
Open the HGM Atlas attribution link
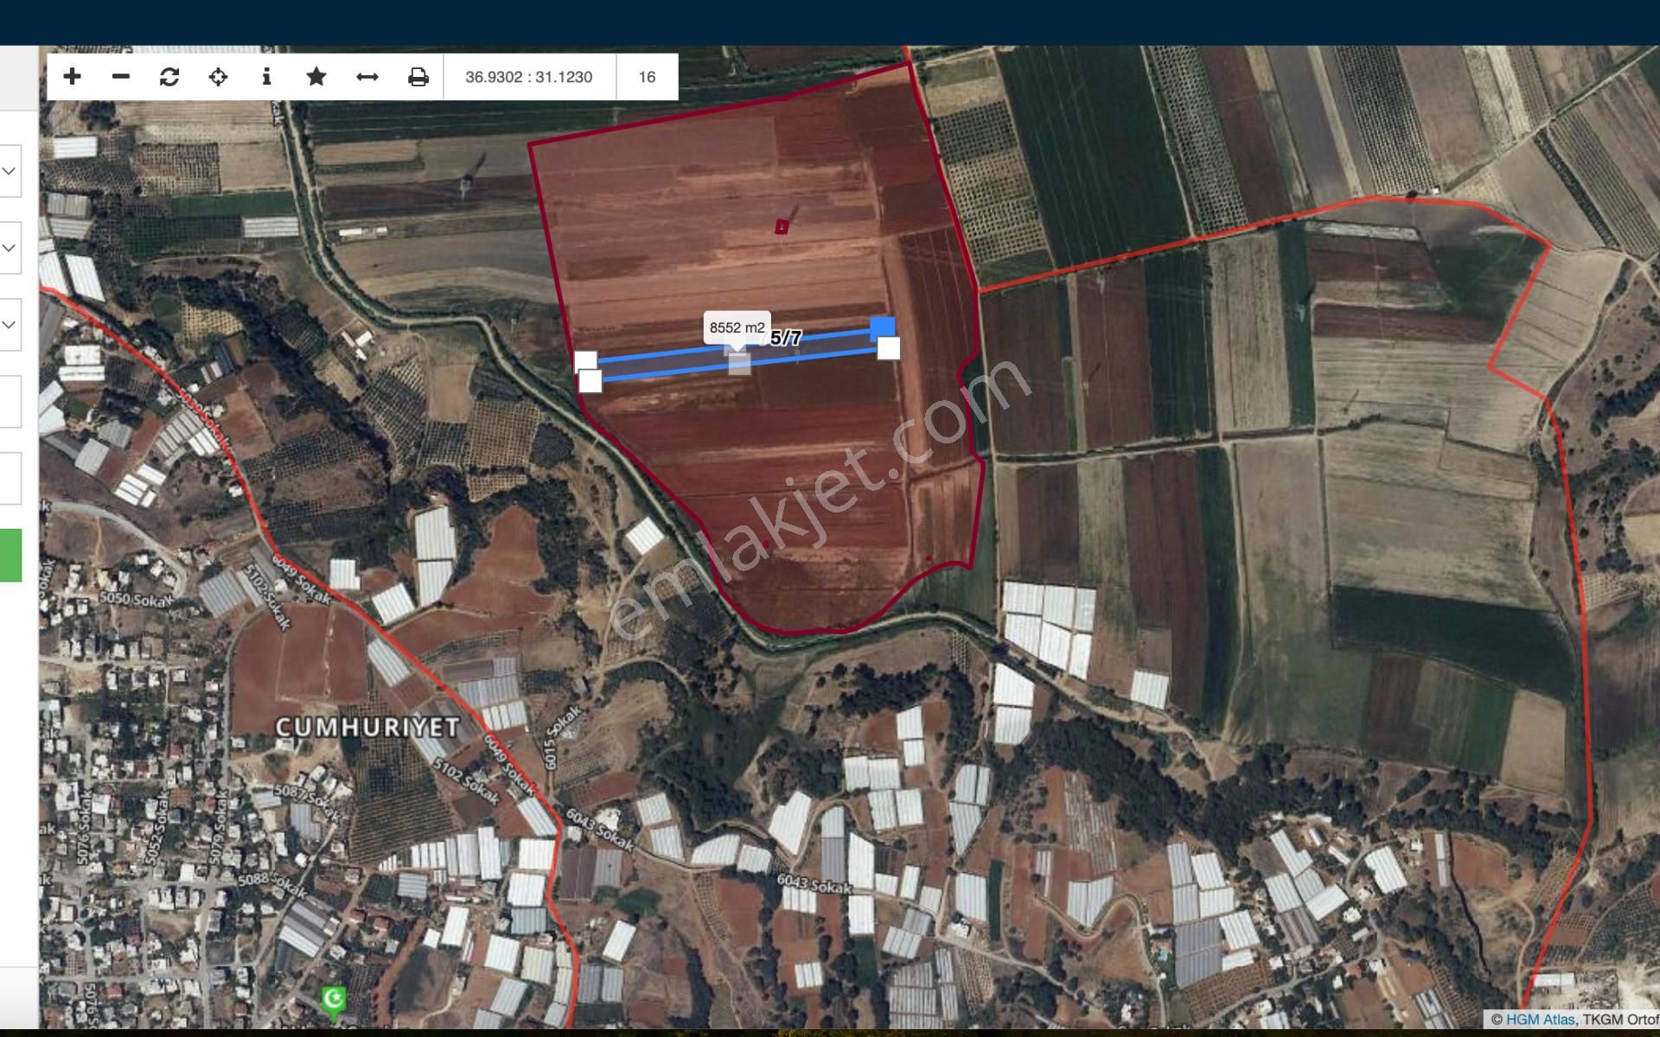[1540, 1020]
